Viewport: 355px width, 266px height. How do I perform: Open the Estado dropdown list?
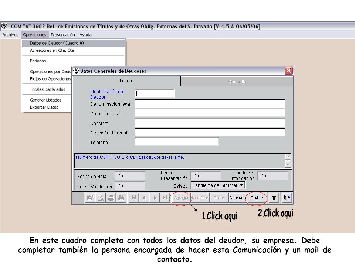242,185
